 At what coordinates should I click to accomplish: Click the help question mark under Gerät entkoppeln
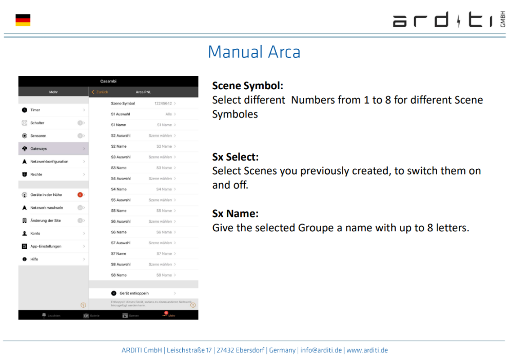point(193,305)
